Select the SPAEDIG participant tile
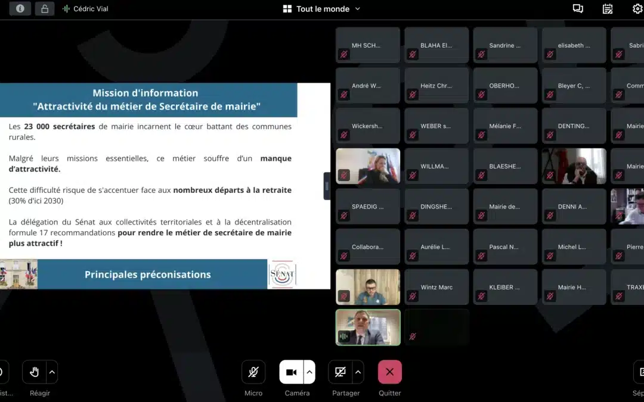The image size is (644, 402). click(368, 206)
